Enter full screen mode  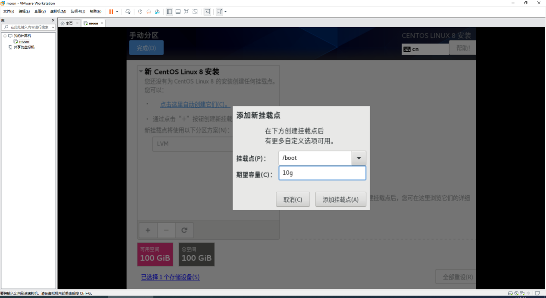pos(187,12)
